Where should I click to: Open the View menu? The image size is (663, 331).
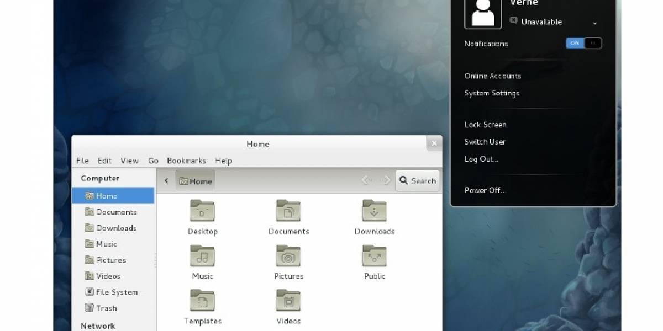click(x=130, y=161)
